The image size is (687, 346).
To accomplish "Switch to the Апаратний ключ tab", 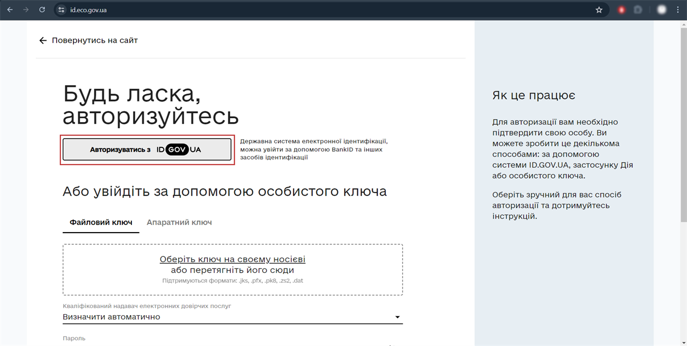I will 179,222.
